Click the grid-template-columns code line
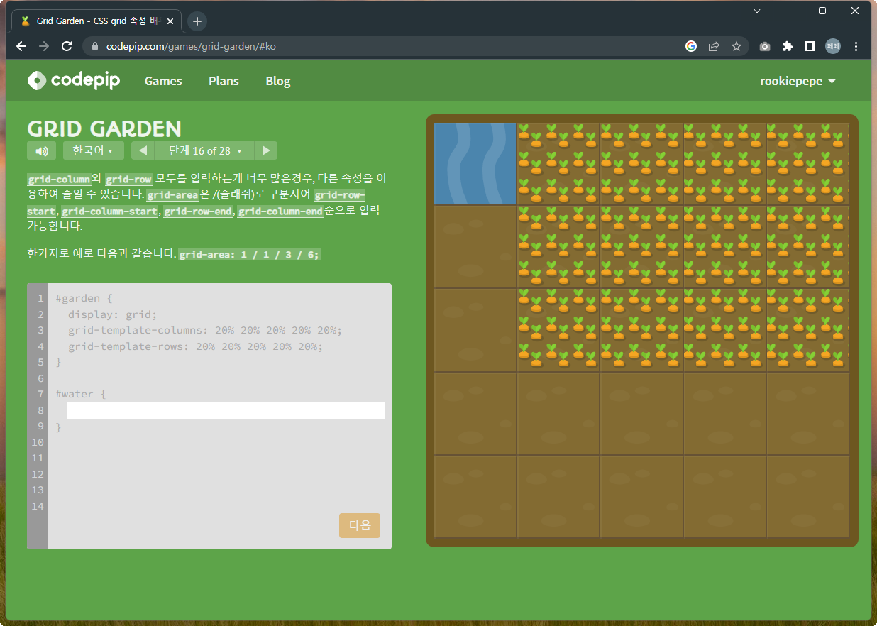The height and width of the screenshot is (626, 877). 205,330
